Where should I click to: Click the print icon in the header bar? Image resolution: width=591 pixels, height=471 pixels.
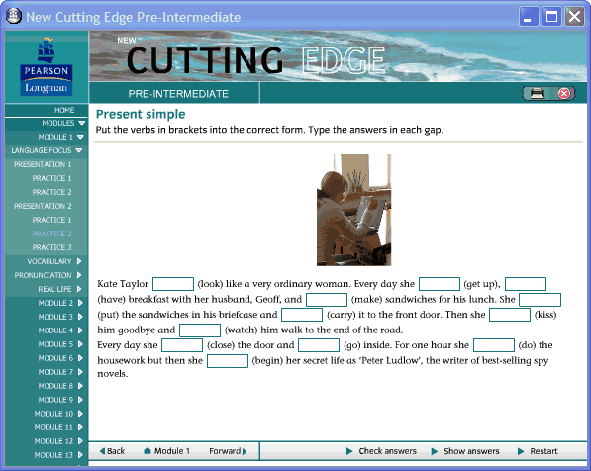click(538, 93)
